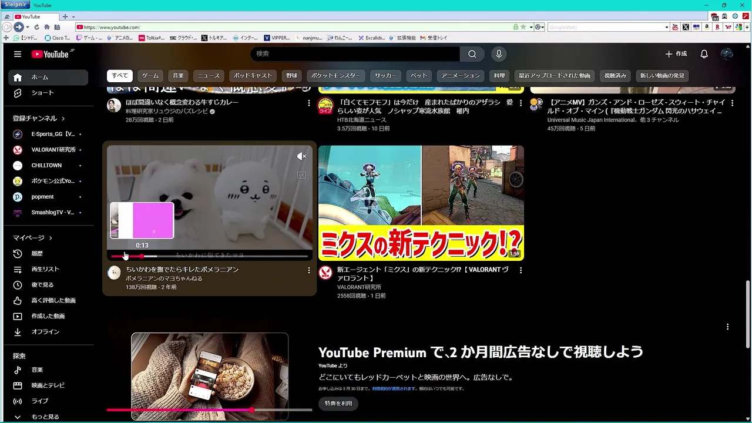Expand マイページ section arrow

click(51, 238)
